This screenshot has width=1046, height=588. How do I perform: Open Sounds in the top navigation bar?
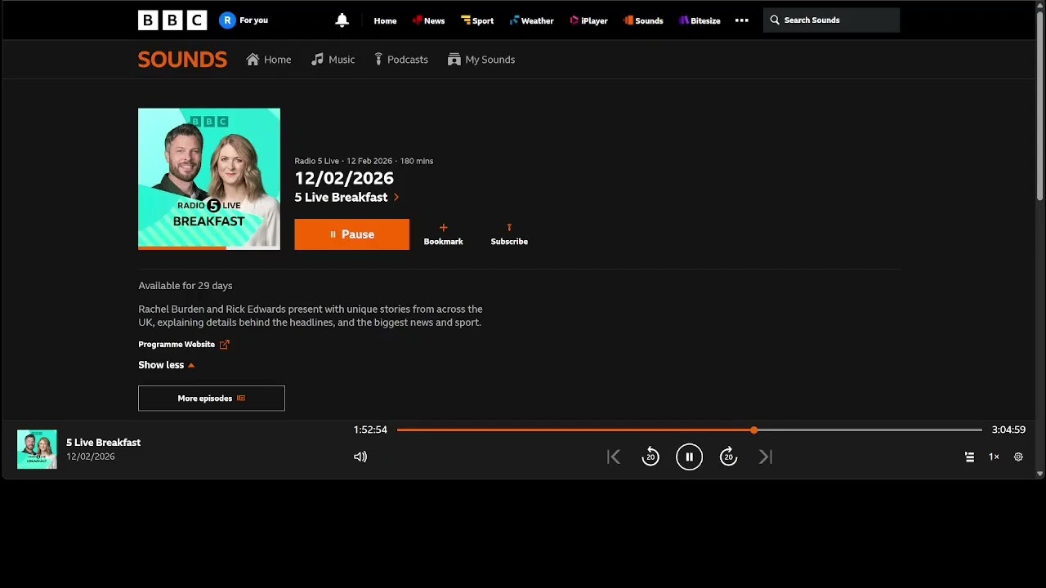[643, 20]
